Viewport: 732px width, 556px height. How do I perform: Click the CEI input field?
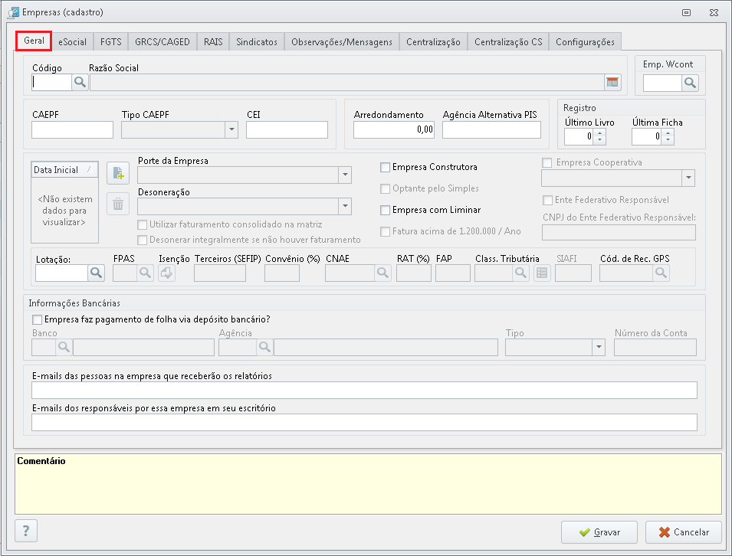[287, 129]
